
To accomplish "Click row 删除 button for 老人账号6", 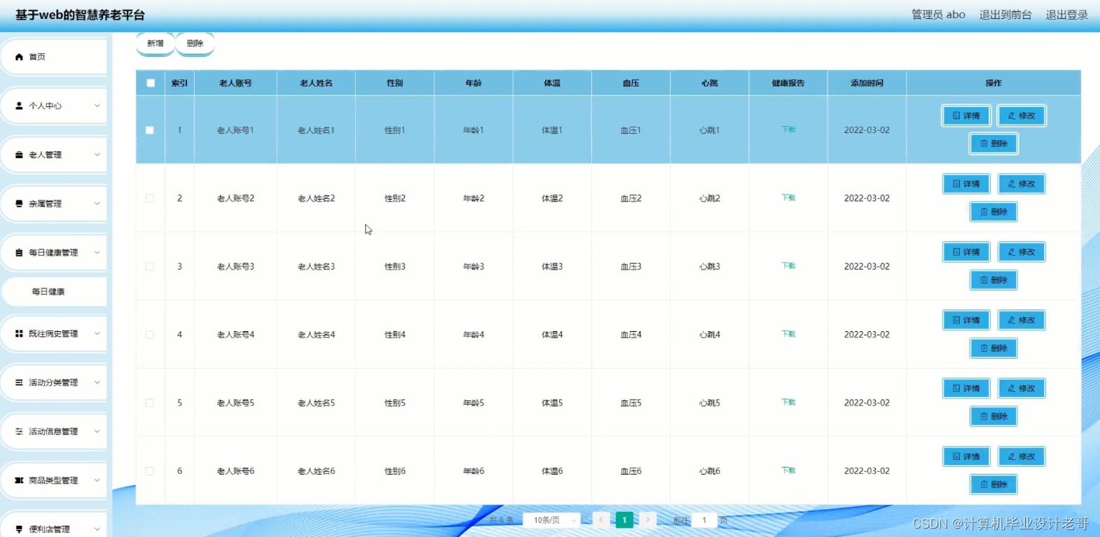I will coord(994,484).
